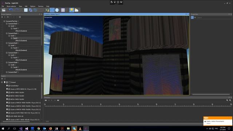Toggle the lock icon of SceneEntity1

[9, 86]
